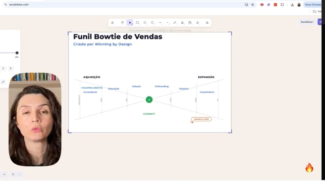Click the GROWTH LOOP label
The image size is (325, 181).
202,119
